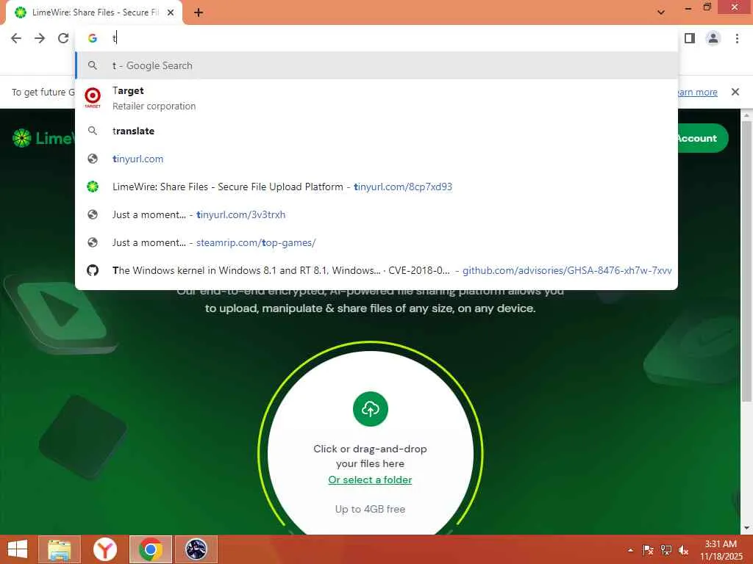Open a new tab with the plus button
This screenshot has height=564, width=753.
199,13
